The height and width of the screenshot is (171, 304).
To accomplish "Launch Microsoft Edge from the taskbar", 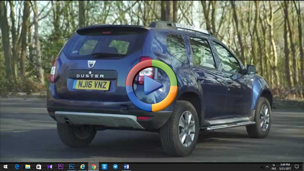I will (x=17, y=166).
